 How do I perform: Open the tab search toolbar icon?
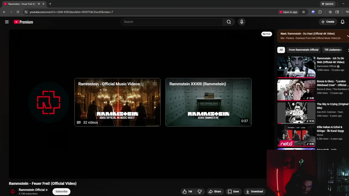337,12
